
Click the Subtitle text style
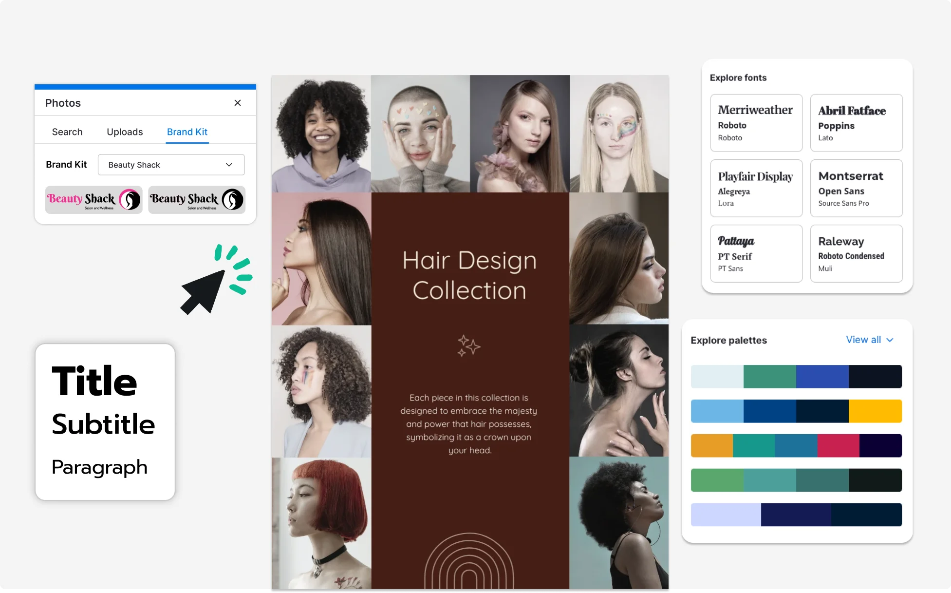[103, 424]
